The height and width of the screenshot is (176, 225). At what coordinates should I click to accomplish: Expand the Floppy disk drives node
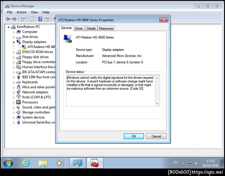(14, 57)
